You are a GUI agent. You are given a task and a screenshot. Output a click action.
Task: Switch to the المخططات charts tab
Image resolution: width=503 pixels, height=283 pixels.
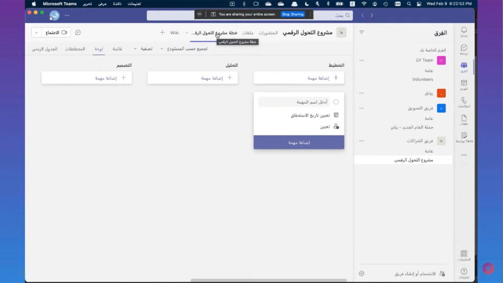click(x=75, y=49)
